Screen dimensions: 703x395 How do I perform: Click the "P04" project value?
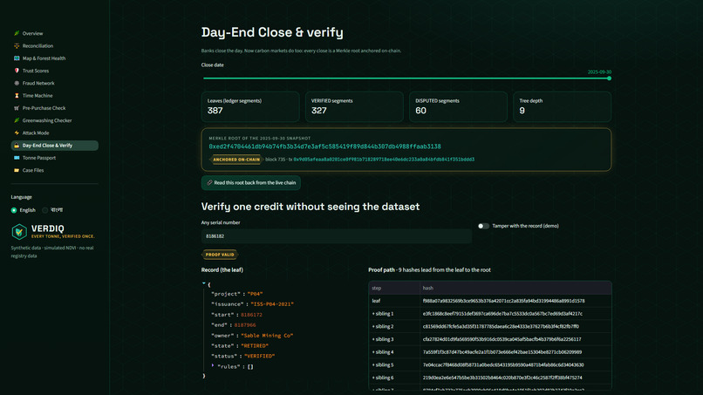[x=255, y=294]
